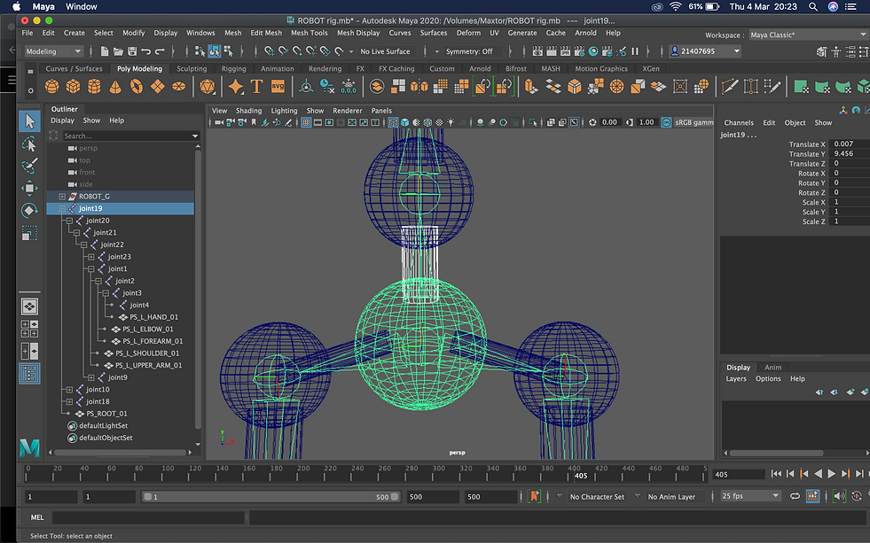Screen dimensions: 870x543
Task: Toggle timeline sound speaker button
Action: [x=839, y=496]
